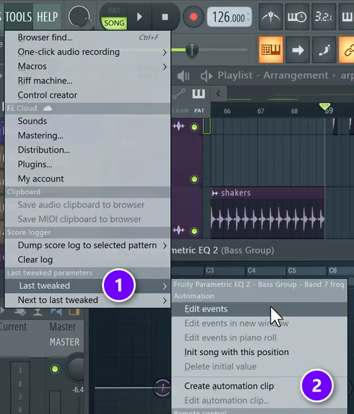Toggle the 3.2.1 countdown before recording
The height and width of the screenshot is (414, 354).
[x=323, y=17]
